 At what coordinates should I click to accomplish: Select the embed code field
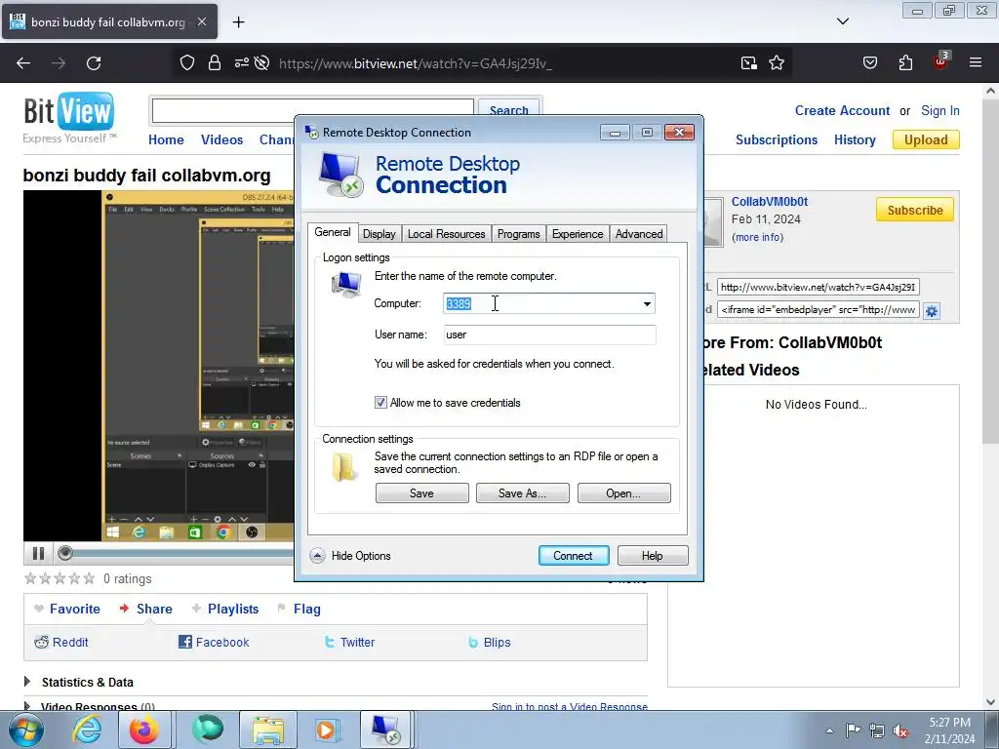(819, 309)
